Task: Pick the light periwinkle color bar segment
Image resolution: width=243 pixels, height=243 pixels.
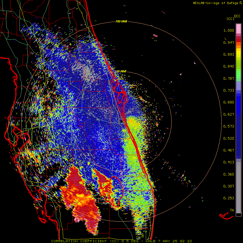Action: pos(238,86)
